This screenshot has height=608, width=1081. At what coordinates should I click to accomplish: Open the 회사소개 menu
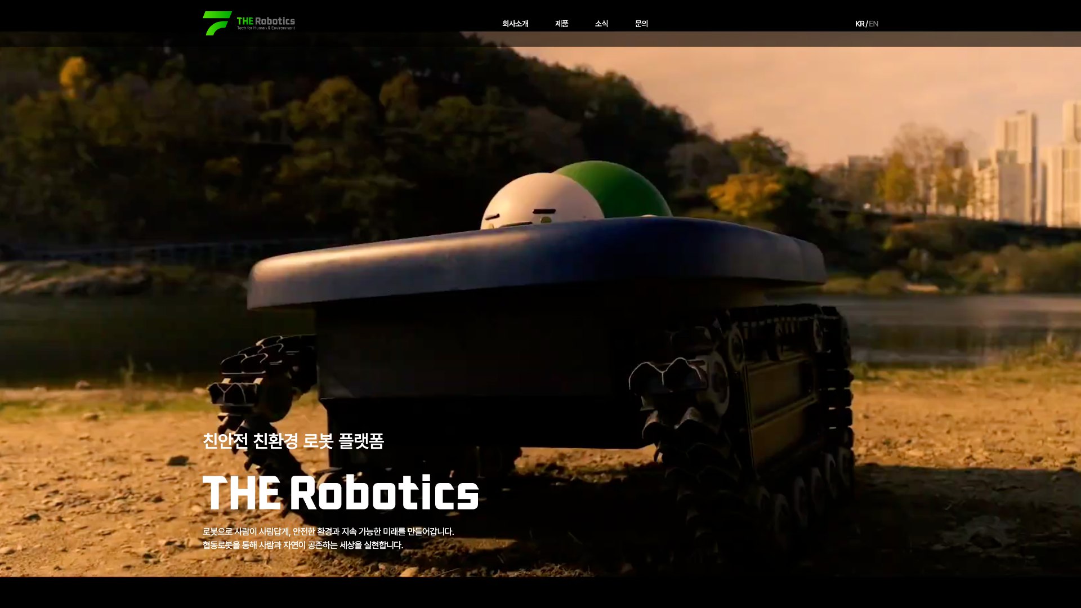coord(515,24)
